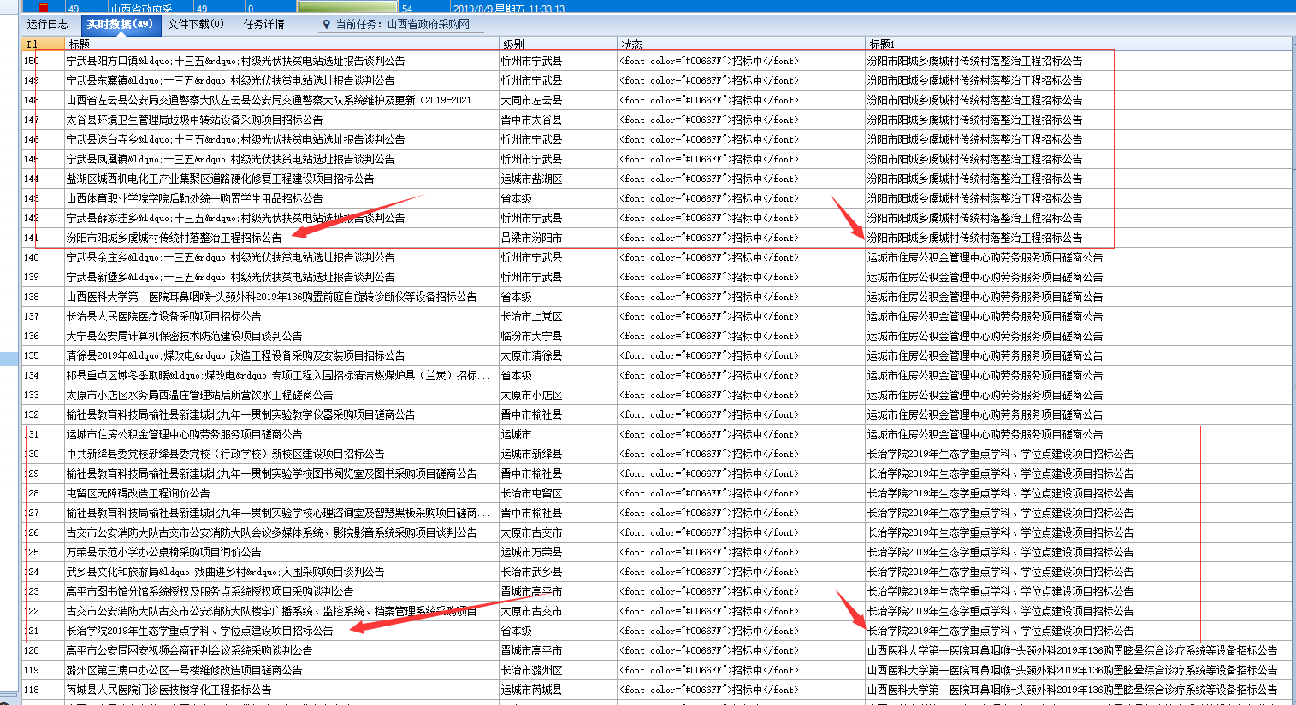Open the 任务详情 tab
The image size is (1296, 705).
[x=263, y=24]
